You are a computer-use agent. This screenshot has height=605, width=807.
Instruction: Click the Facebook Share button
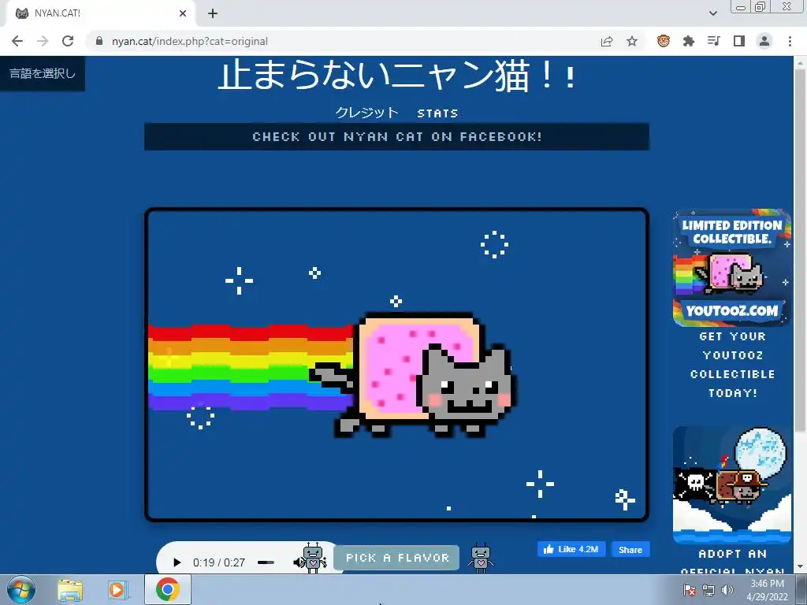630,549
